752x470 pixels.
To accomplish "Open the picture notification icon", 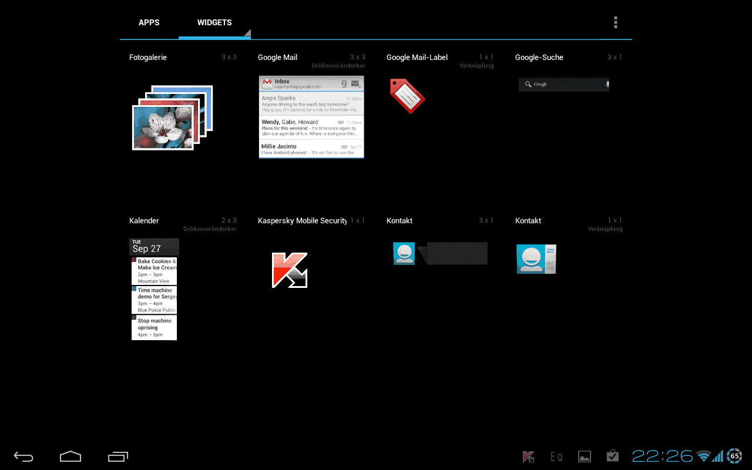I will pos(585,456).
